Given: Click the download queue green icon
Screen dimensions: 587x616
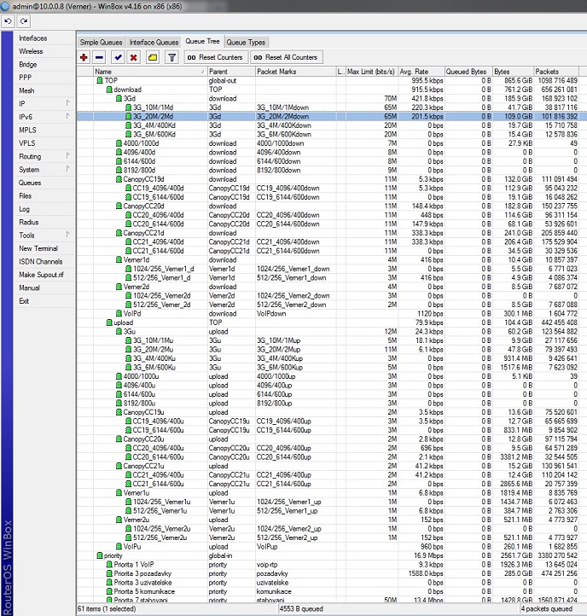Looking at the screenshot, I should [109, 90].
